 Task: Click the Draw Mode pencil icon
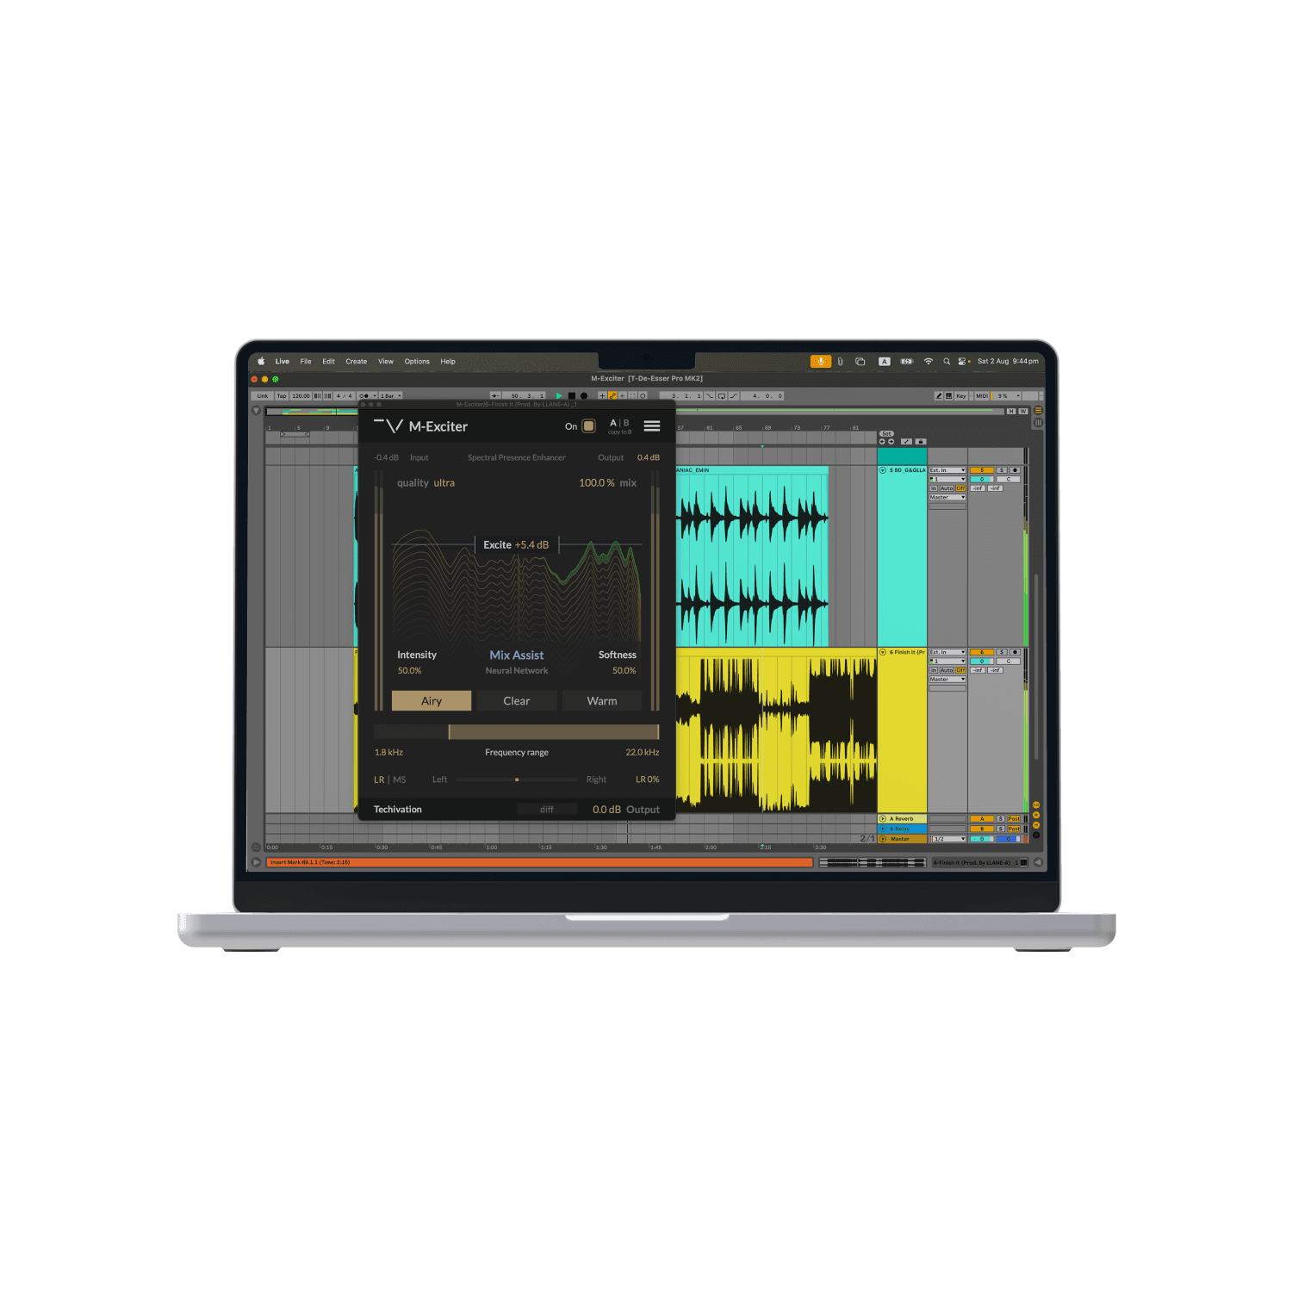point(939,396)
